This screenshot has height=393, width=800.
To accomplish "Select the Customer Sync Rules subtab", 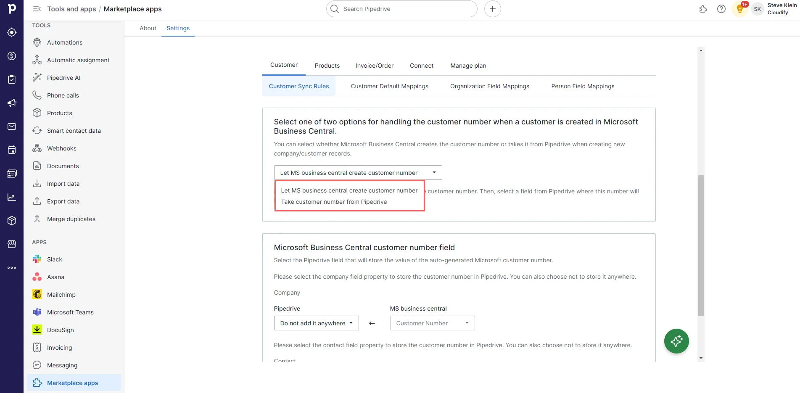I will tap(299, 86).
